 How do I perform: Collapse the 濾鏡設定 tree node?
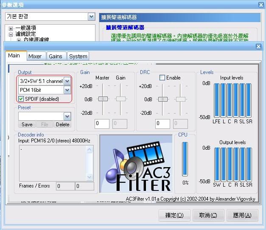click(11, 34)
